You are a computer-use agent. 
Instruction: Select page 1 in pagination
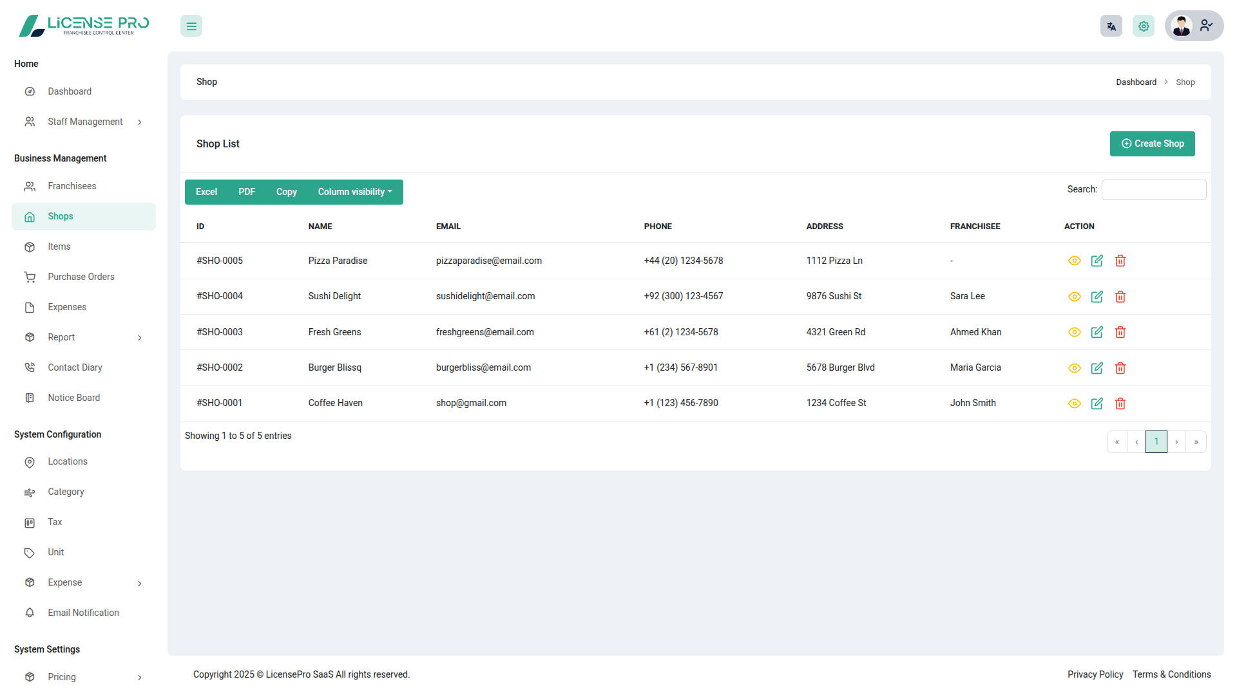(1156, 441)
